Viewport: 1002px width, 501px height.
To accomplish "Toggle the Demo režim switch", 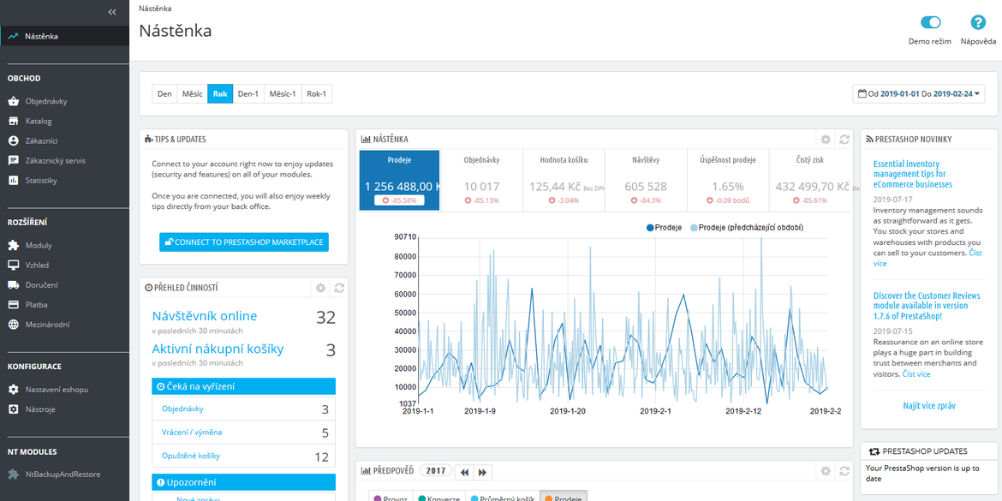I will (930, 22).
